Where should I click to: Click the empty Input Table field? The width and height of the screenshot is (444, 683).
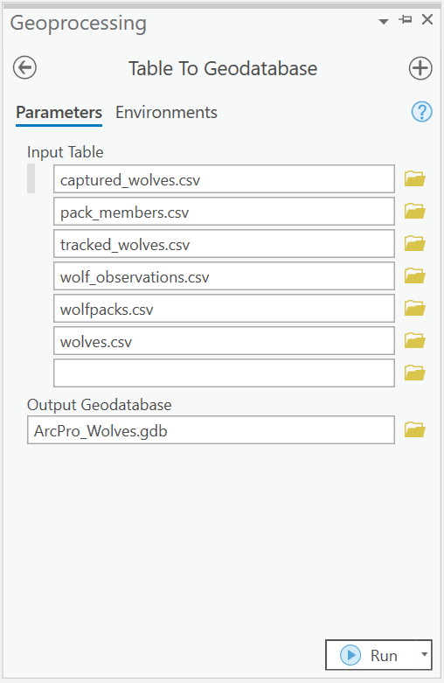tap(224, 373)
